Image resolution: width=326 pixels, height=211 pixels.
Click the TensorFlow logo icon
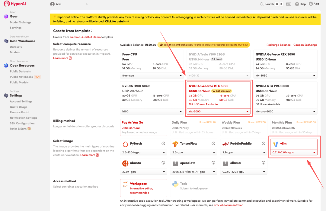(x=175, y=144)
